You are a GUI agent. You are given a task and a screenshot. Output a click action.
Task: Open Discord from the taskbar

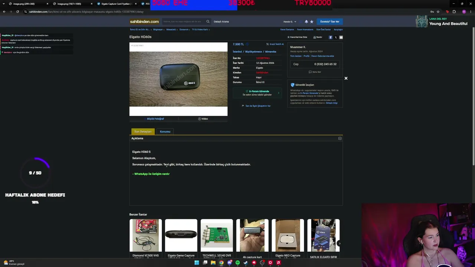tap(229, 263)
